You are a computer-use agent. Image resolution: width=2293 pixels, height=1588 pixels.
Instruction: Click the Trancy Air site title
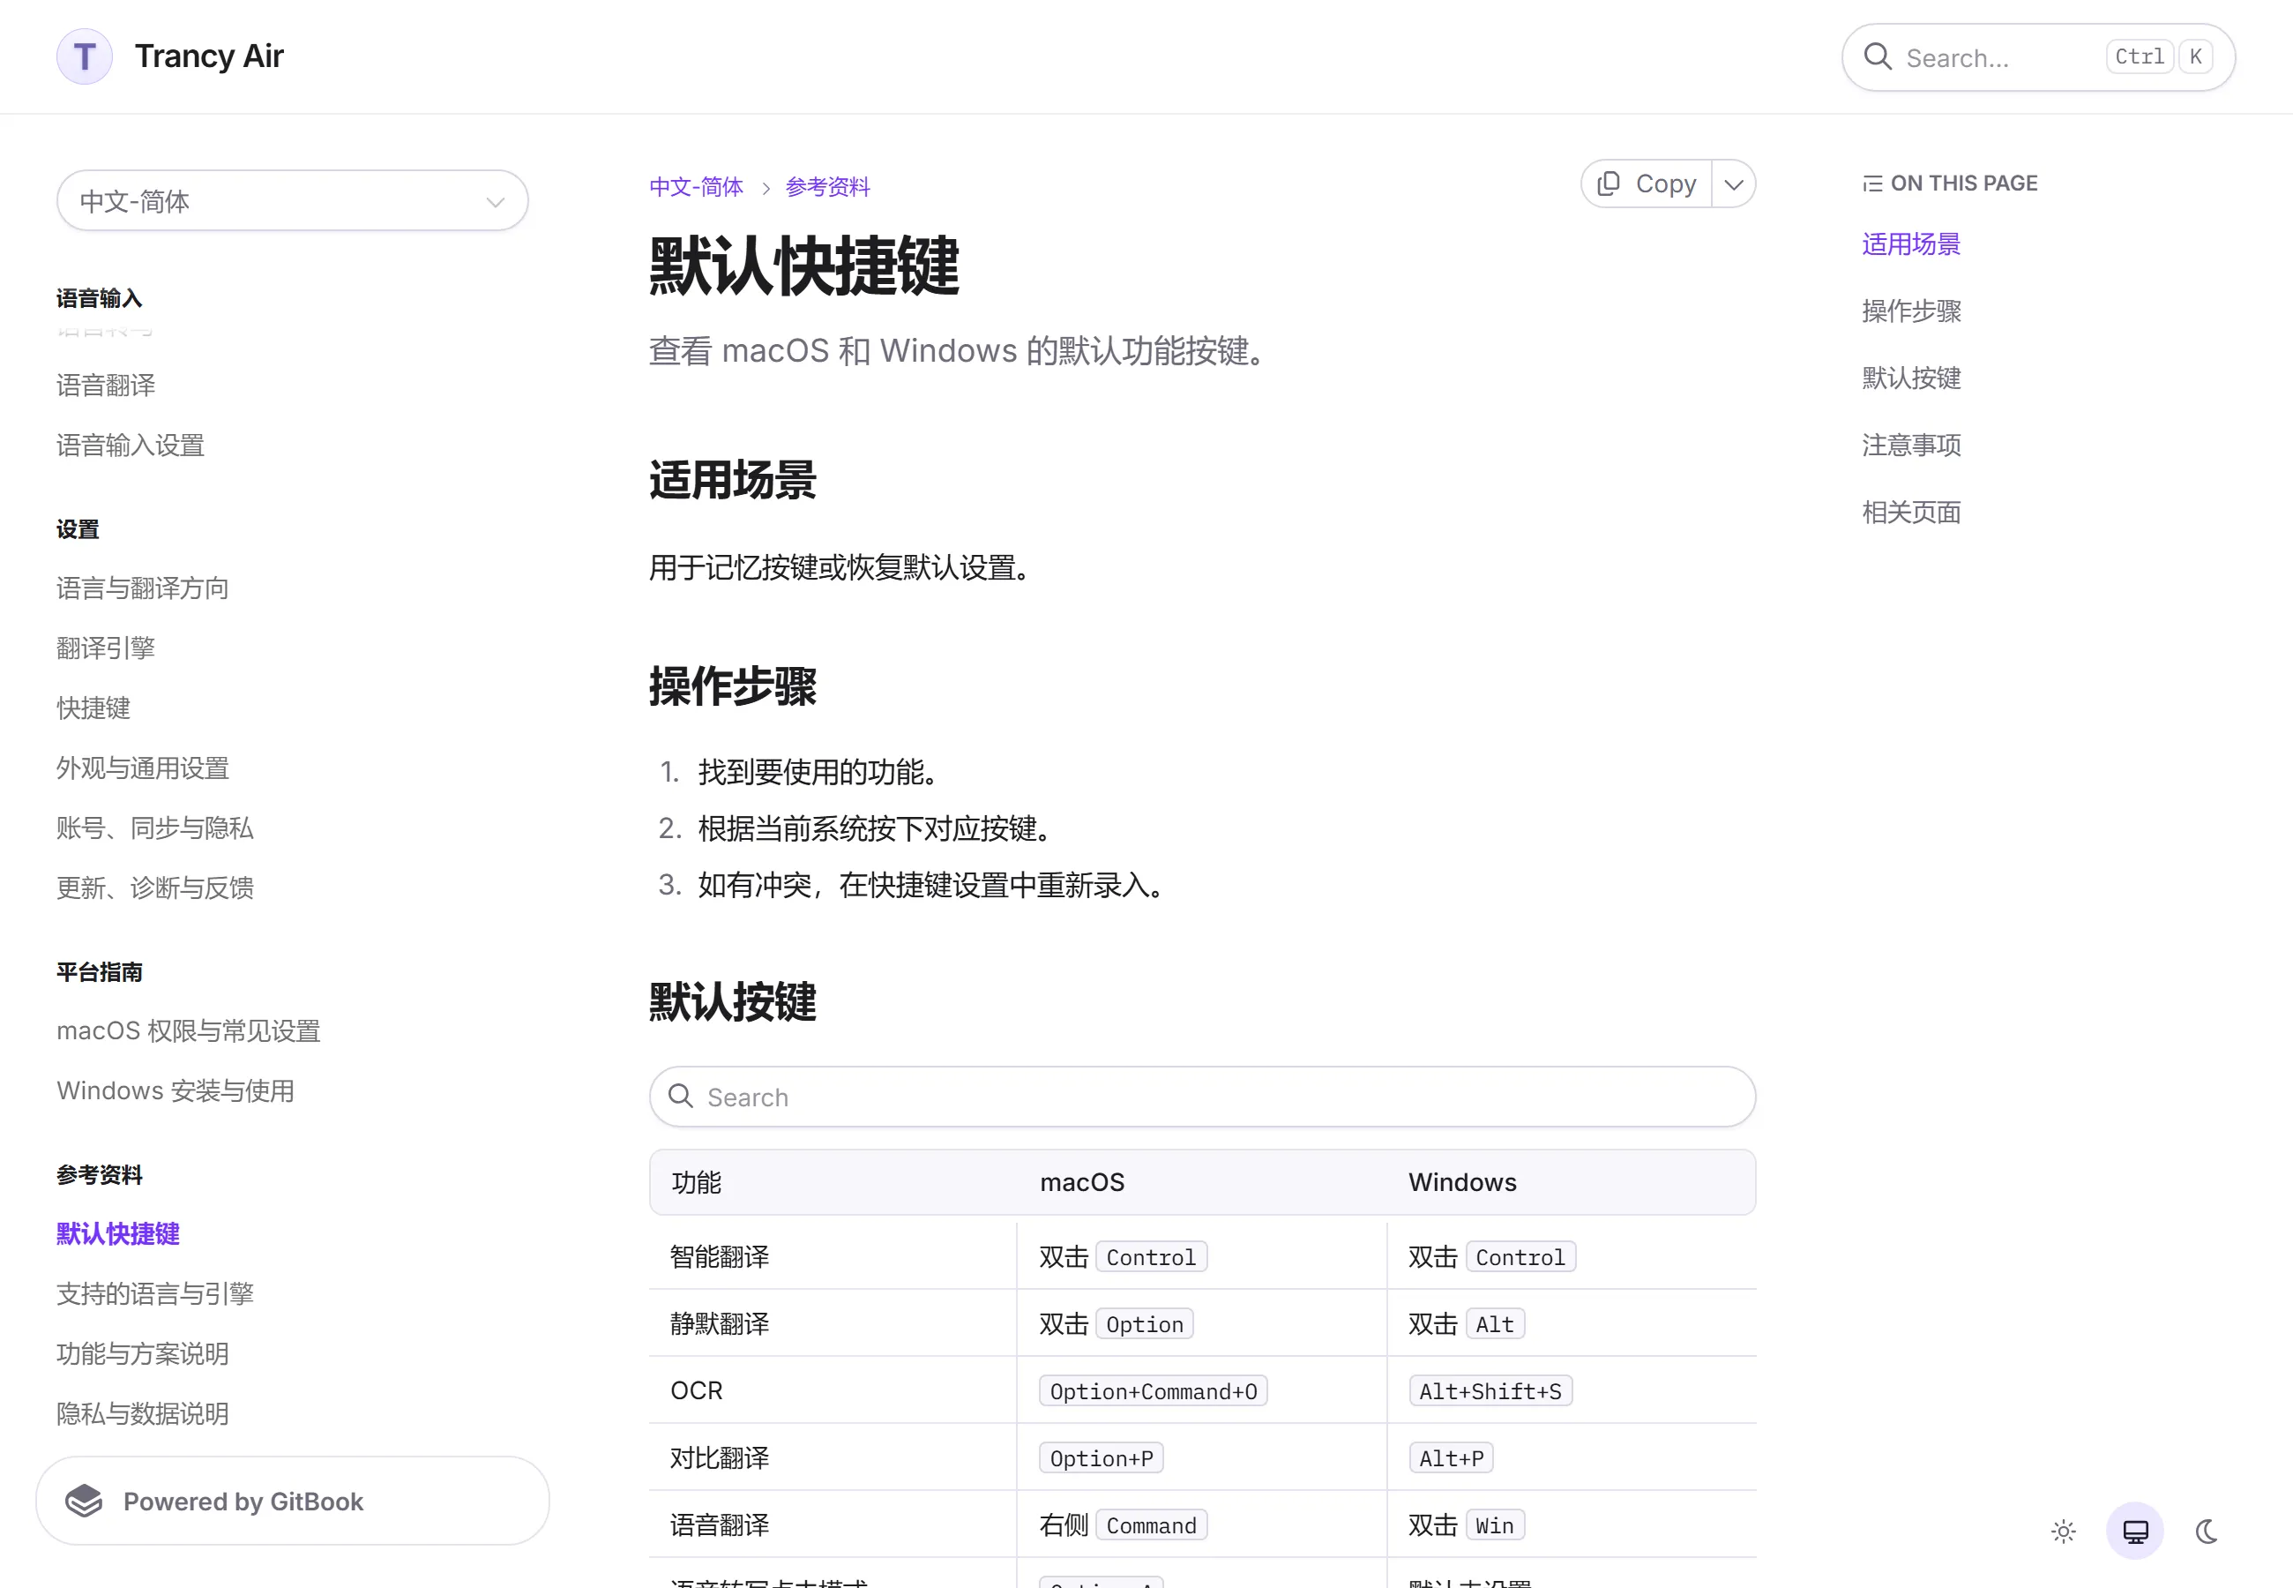(209, 56)
